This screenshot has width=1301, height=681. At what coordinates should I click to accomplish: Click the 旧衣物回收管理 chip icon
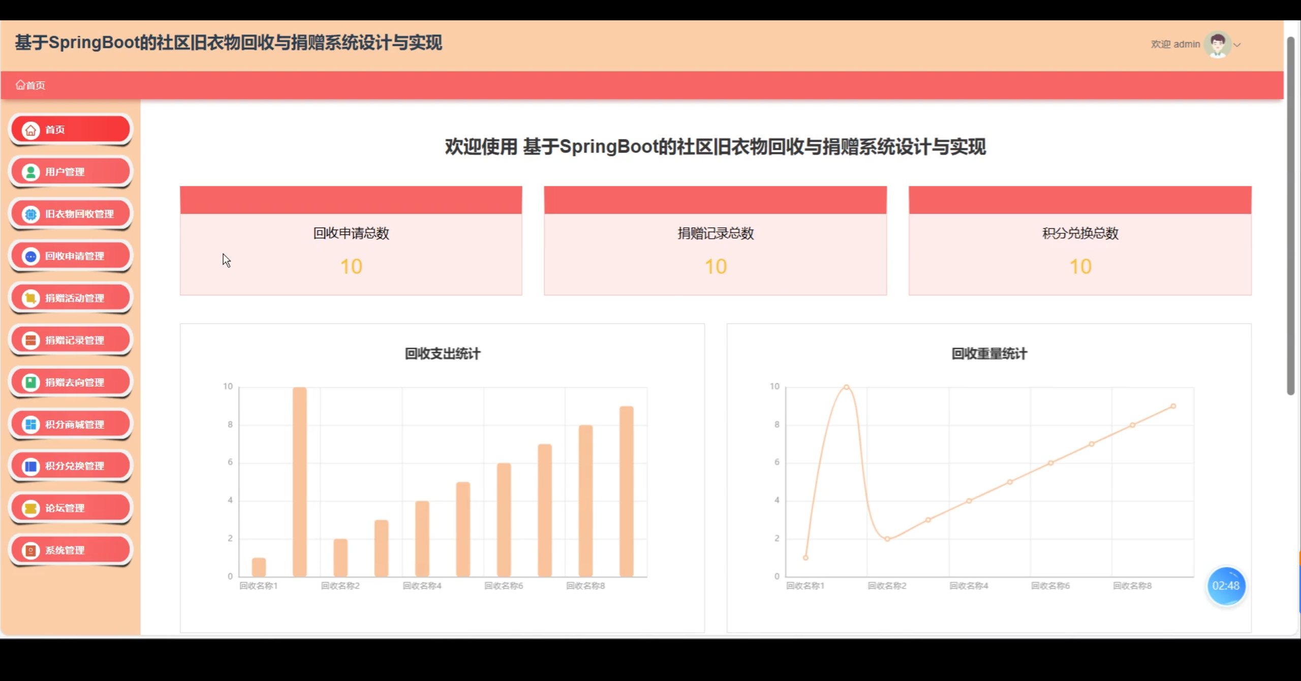point(30,214)
